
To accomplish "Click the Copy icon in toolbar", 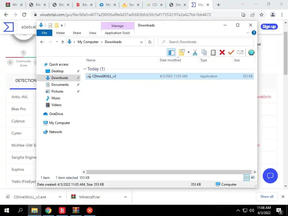I will click(204, 52).
